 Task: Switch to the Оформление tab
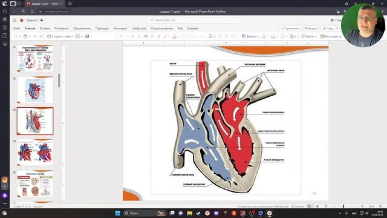(x=82, y=28)
